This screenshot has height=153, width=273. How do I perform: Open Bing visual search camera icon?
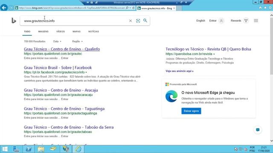(138, 21)
